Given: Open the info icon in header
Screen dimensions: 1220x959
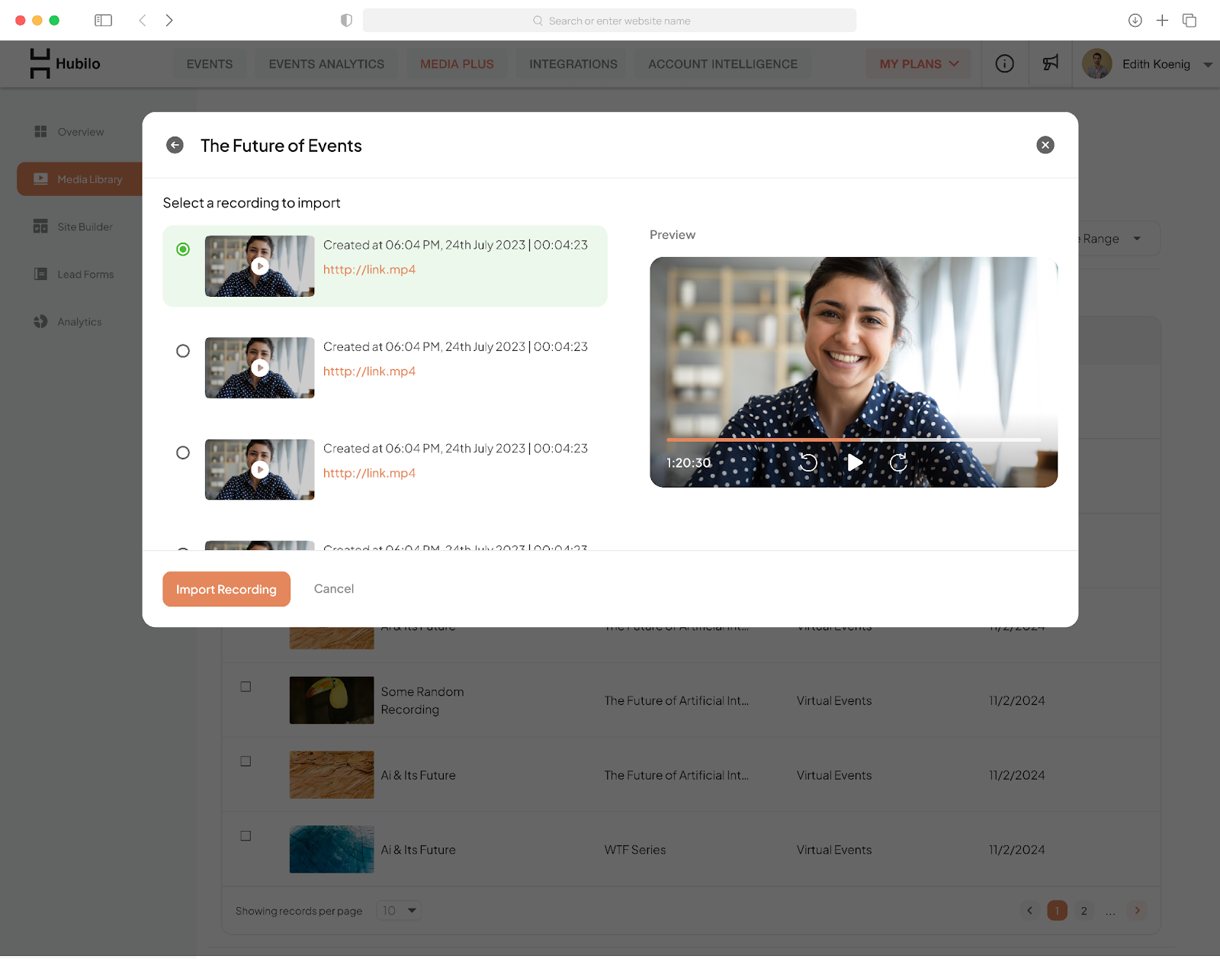Looking at the screenshot, I should click(x=1005, y=64).
